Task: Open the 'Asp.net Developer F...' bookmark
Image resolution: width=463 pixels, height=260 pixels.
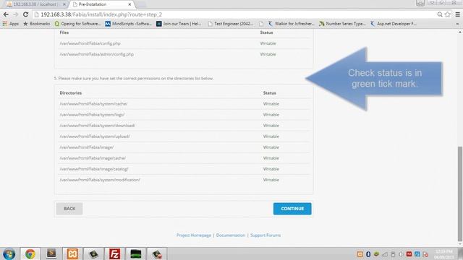Action: [394, 24]
